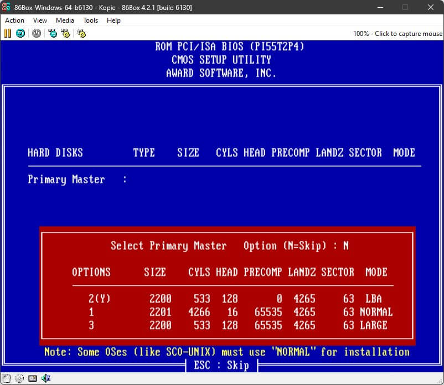Click the gray ACPI shutdown power icon

tap(36, 33)
